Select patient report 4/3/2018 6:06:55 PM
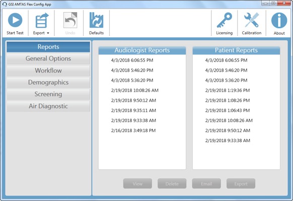The width and height of the screenshot is (293, 201). tap(226, 60)
